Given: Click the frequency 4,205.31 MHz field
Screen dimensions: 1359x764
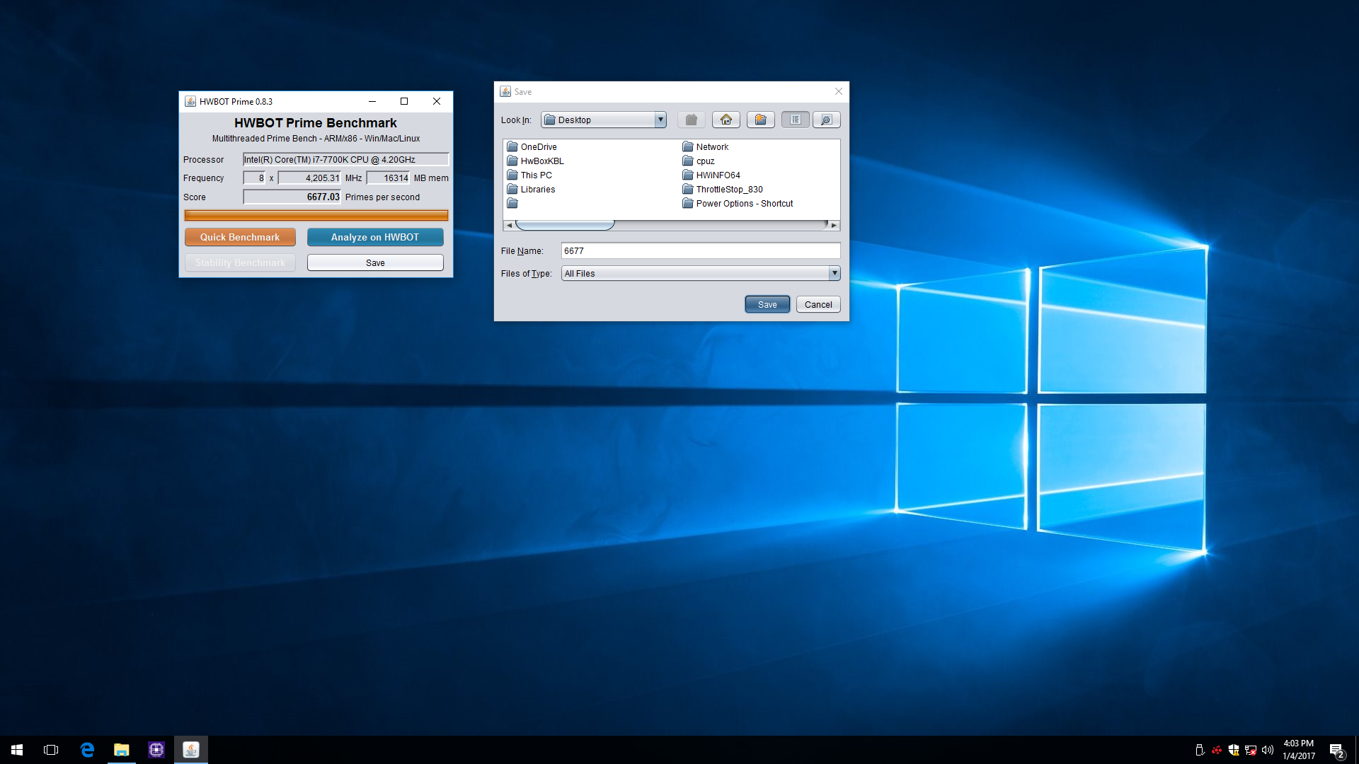Looking at the screenshot, I should pos(309,178).
